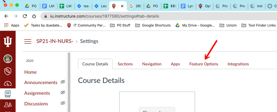Switch to the Opt IU browser tab
Screen dimensions: 277x112
click(205, 6)
